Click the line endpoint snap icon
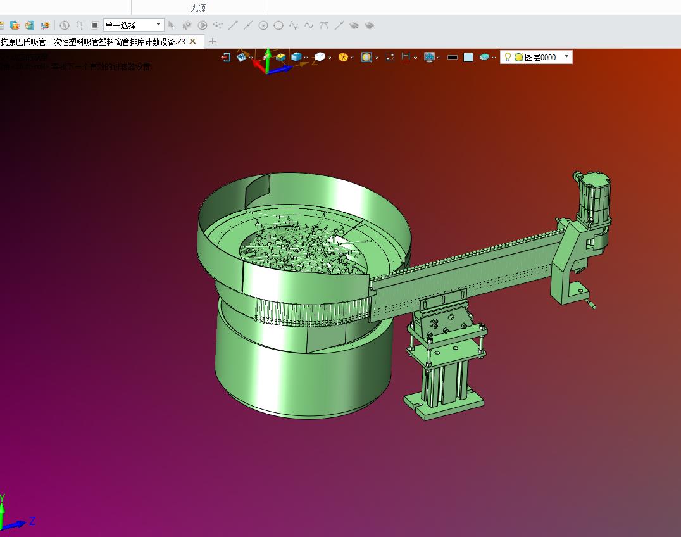Image resolution: width=681 pixels, height=537 pixels. point(233,25)
